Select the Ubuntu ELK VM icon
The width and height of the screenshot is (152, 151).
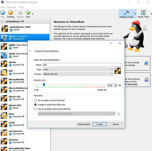coord(4,98)
